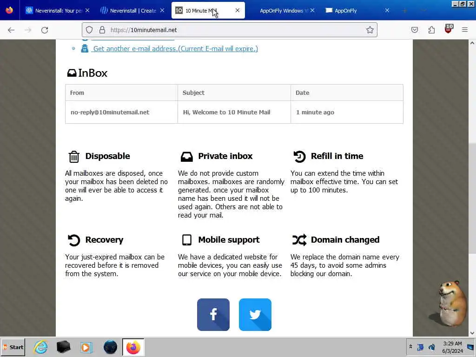Viewport: 476px width, 357px height.
Task: Click the Private inbox heading text
Action: point(225,156)
